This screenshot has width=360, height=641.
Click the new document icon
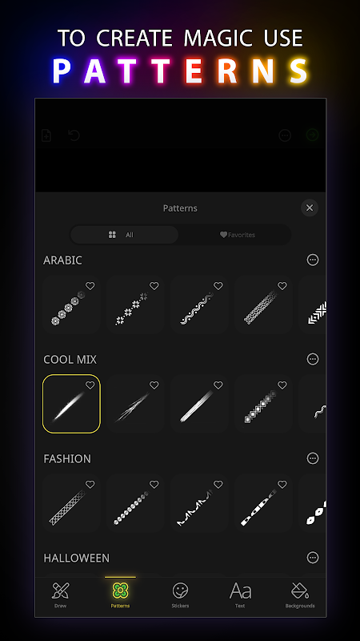46,135
